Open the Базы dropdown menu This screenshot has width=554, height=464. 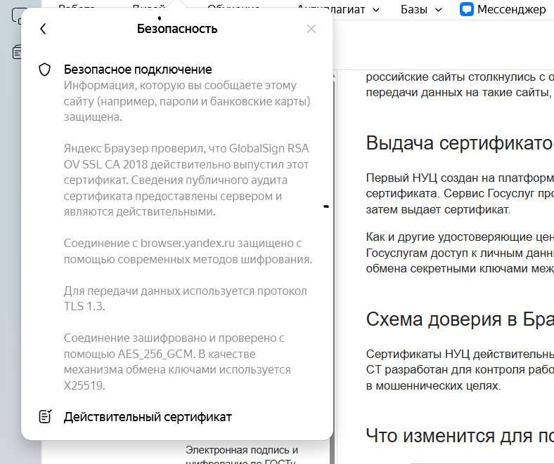[x=421, y=10]
